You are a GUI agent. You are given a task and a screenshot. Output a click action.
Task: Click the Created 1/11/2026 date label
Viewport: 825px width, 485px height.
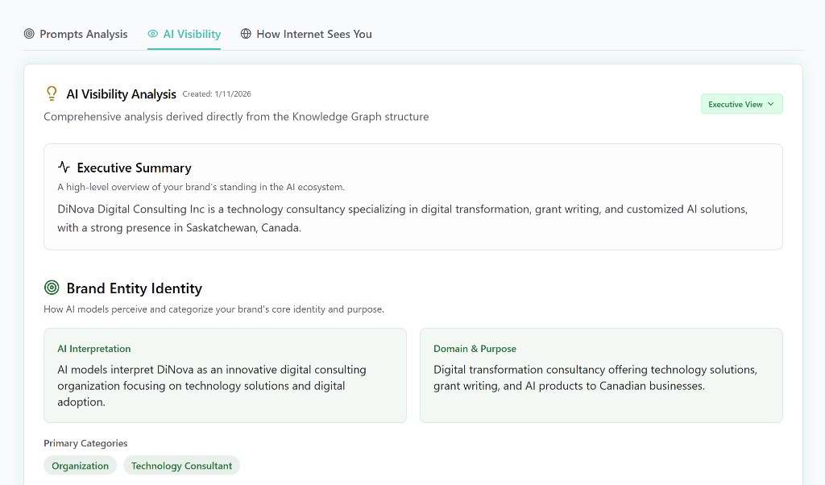pyautogui.click(x=217, y=94)
